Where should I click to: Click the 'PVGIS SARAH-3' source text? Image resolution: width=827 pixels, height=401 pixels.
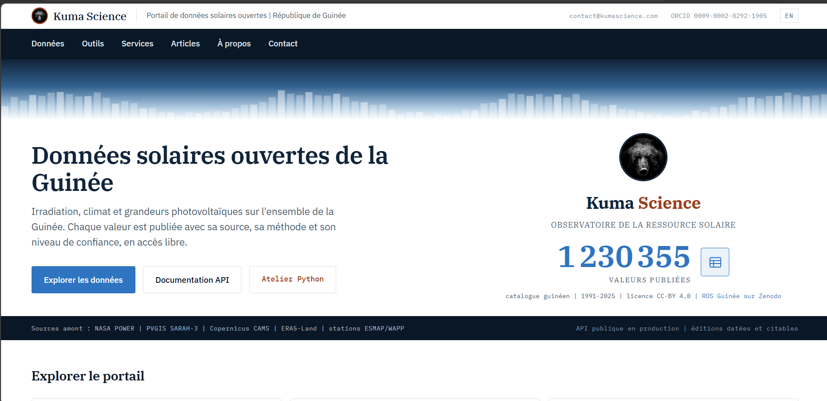[x=172, y=328]
